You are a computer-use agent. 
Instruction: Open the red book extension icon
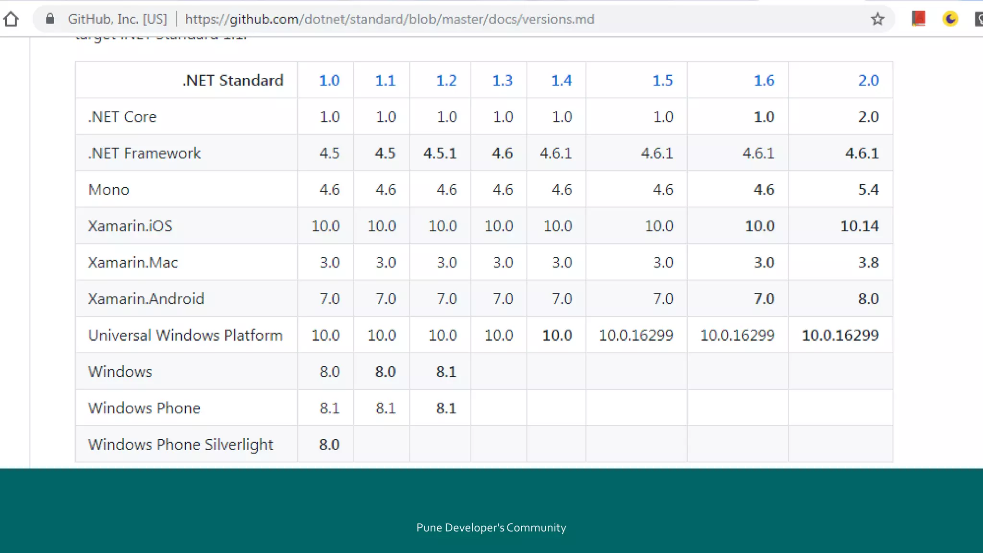click(918, 19)
